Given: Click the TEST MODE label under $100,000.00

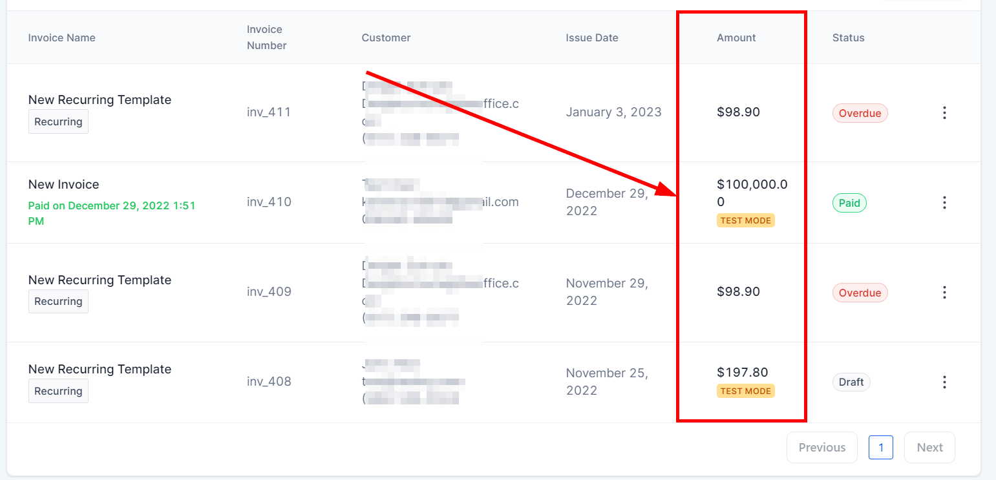Looking at the screenshot, I should point(745,221).
